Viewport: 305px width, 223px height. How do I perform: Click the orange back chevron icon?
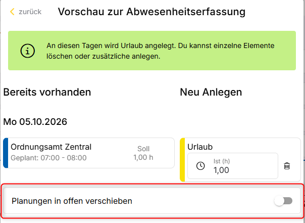click(12, 12)
